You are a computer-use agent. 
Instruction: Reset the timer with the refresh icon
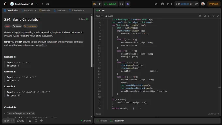(x=191, y=4)
